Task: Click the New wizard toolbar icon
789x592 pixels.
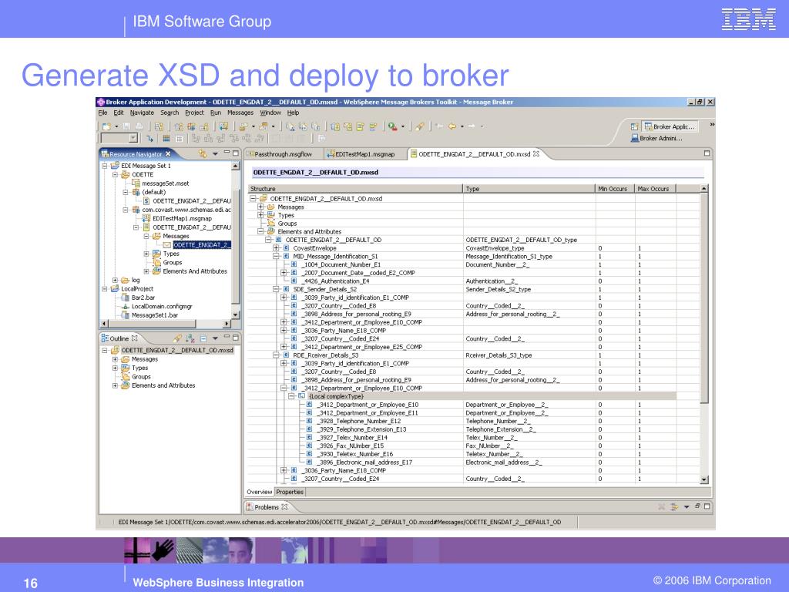Action: (x=106, y=126)
